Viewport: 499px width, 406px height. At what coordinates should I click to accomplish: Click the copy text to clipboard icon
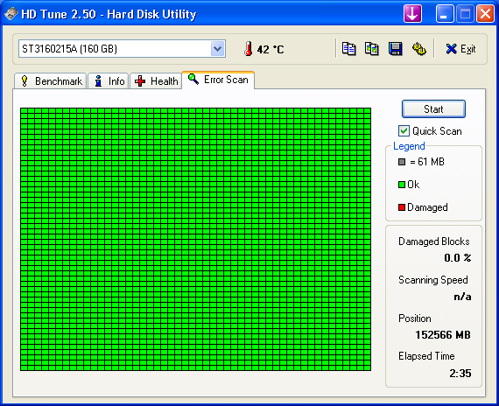348,49
